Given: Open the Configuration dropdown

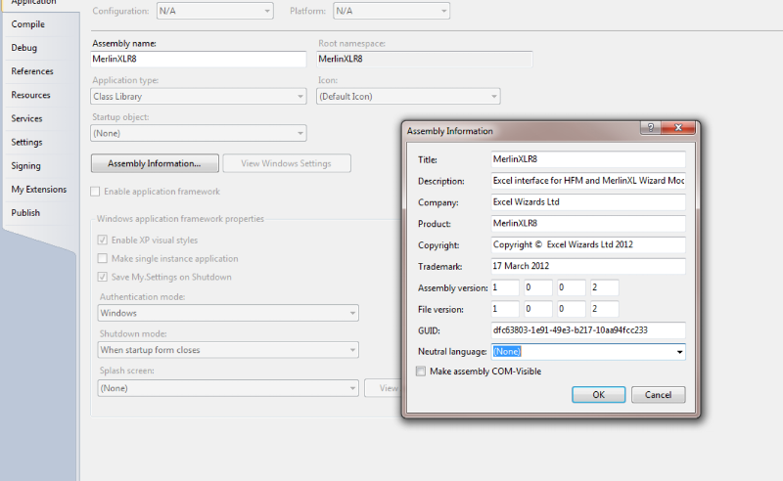Looking at the screenshot, I should coord(214,11).
